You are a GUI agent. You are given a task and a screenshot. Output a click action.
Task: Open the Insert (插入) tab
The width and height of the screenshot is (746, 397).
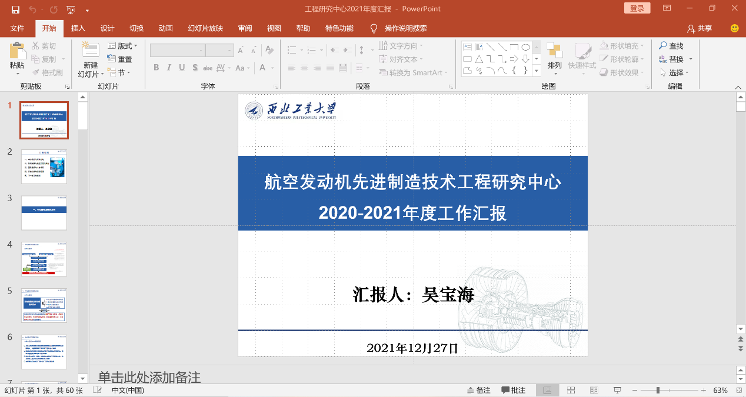78,28
